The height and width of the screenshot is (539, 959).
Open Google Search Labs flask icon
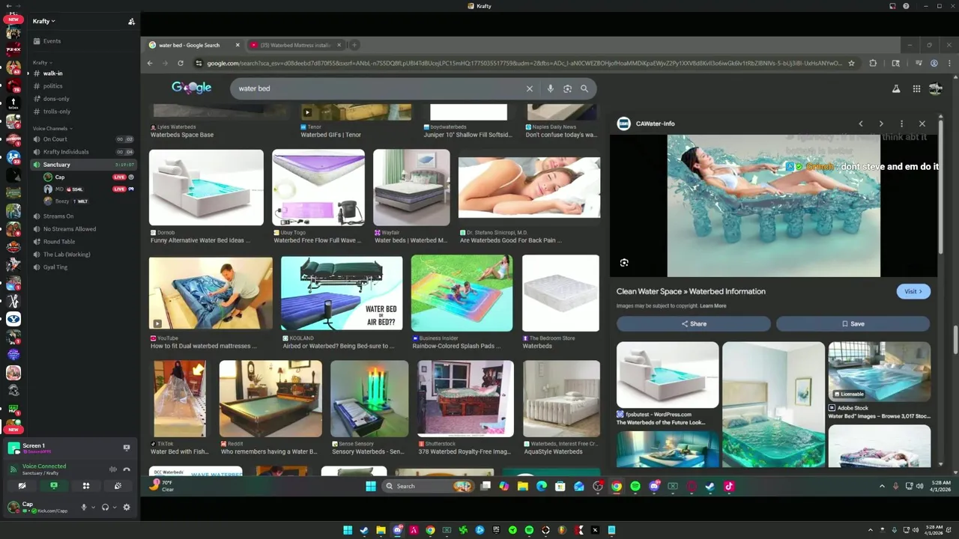[895, 89]
